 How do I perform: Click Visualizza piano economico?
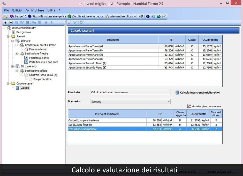pyautogui.click(x=207, y=106)
